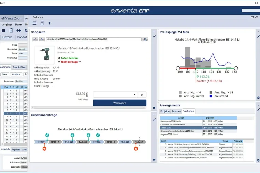Click the Ändern button
The image size is (260, 173).
(x=16, y=74)
